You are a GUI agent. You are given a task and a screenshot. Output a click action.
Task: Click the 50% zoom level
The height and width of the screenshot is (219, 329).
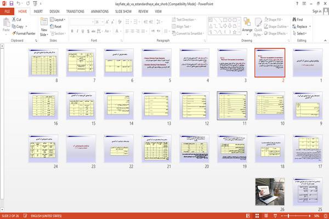pyautogui.click(x=316, y=216)
